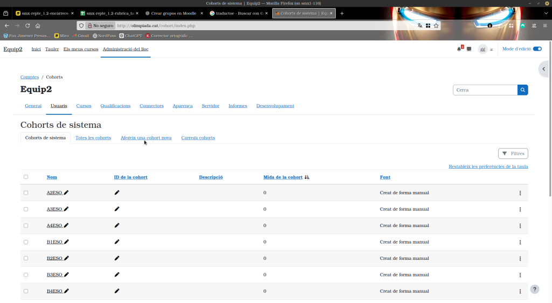This screenshot has width=552, height=303.
Task: Click the help question mark button
Action: click(x=534, y=289)
